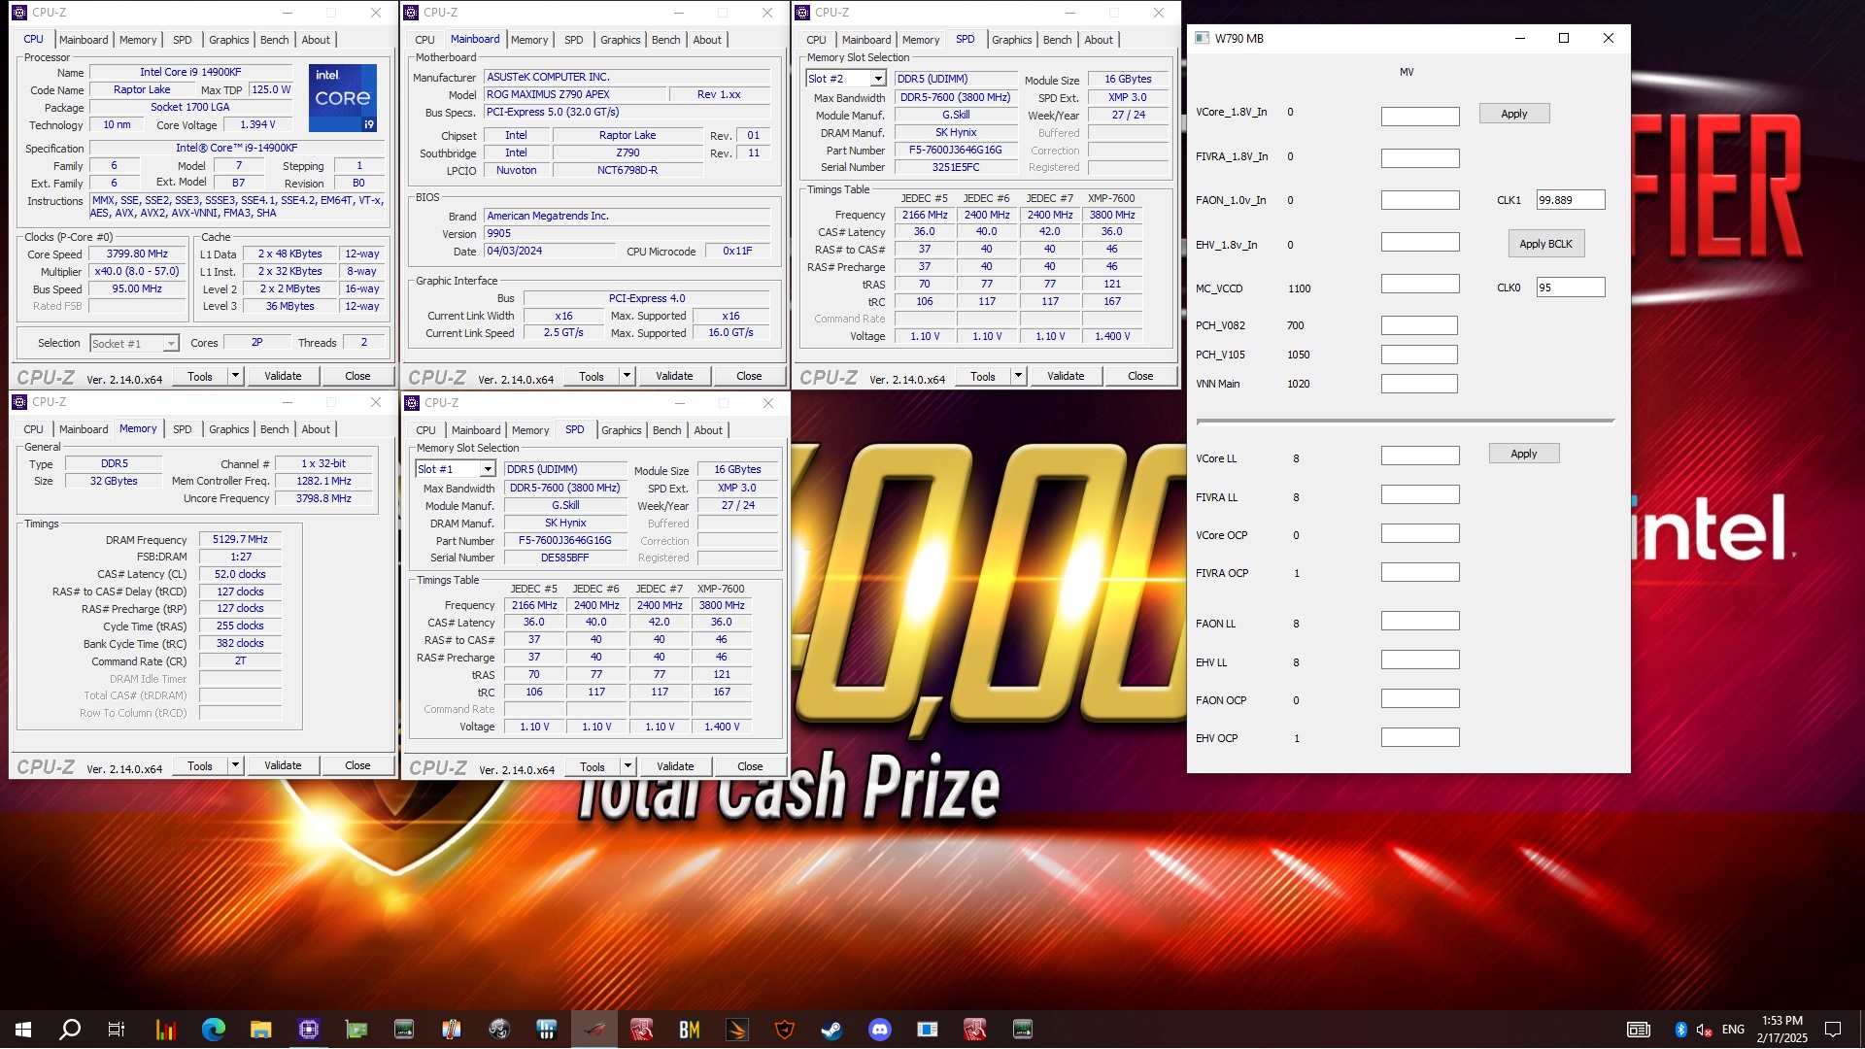This screenshot has width=1865, height=1049.
Task: Focus the CLK1 field showing 99.889
Action: click(1570, 200)
